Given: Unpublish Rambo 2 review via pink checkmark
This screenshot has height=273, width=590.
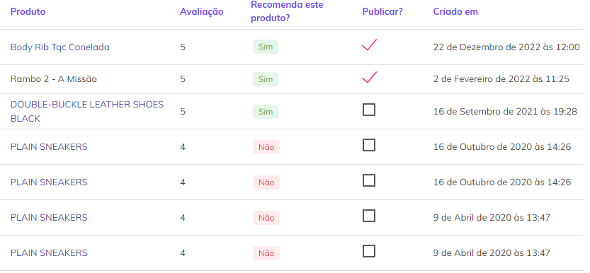Looking at the screenshot, I should [369, 77].
